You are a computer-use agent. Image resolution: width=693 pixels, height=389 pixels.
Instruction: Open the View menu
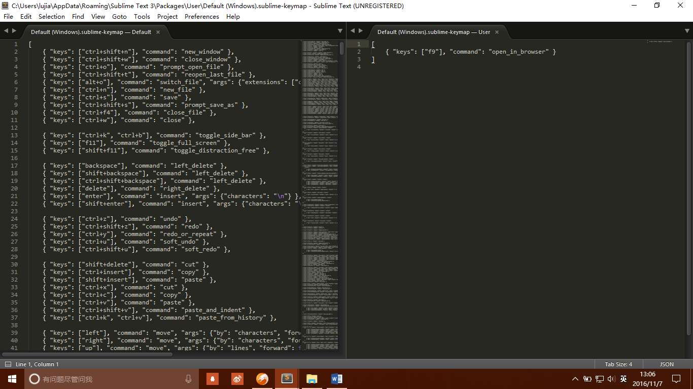[98, 16]
